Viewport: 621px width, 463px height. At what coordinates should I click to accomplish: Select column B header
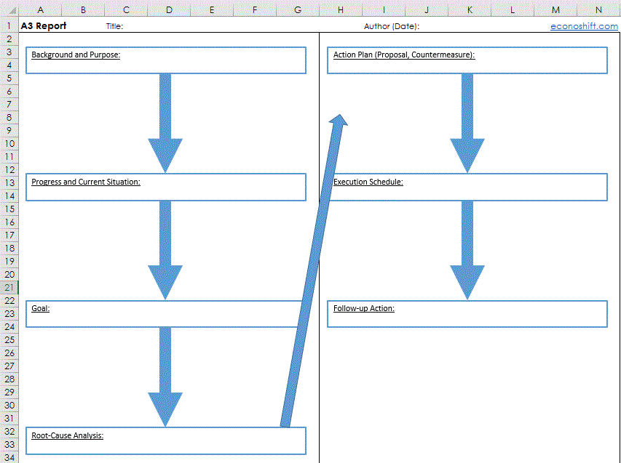(83, 10)
